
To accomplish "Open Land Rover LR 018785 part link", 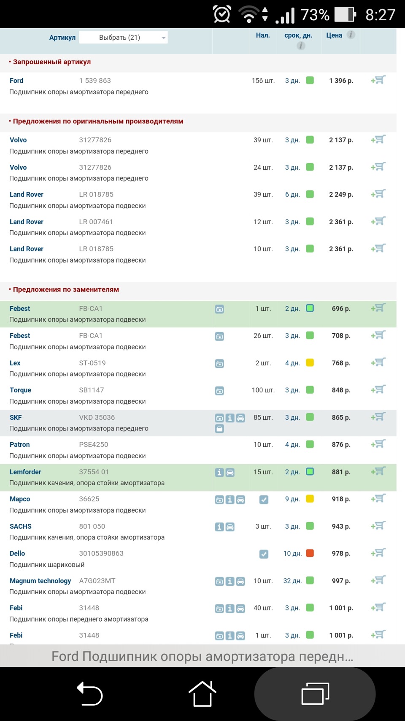I will tap(27, 194).
